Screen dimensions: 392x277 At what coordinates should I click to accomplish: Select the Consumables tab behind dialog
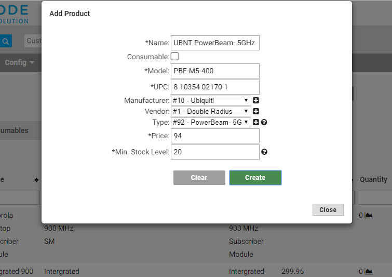tap(14, 130)
